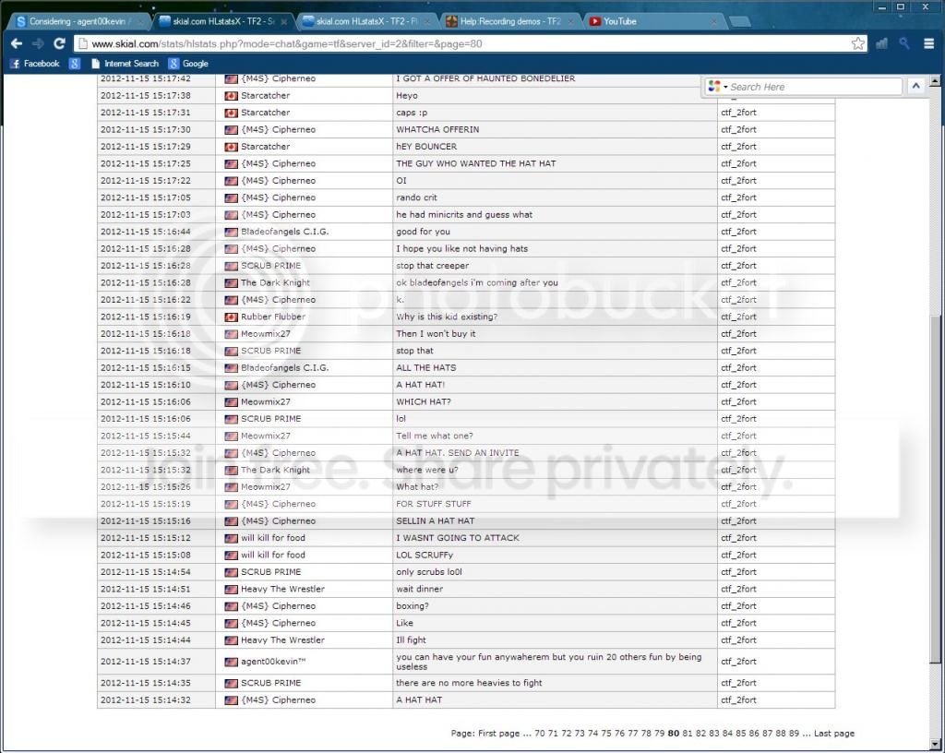
Task: Click the bar-chart extension icon in toolbar
Action: point(881,43)
